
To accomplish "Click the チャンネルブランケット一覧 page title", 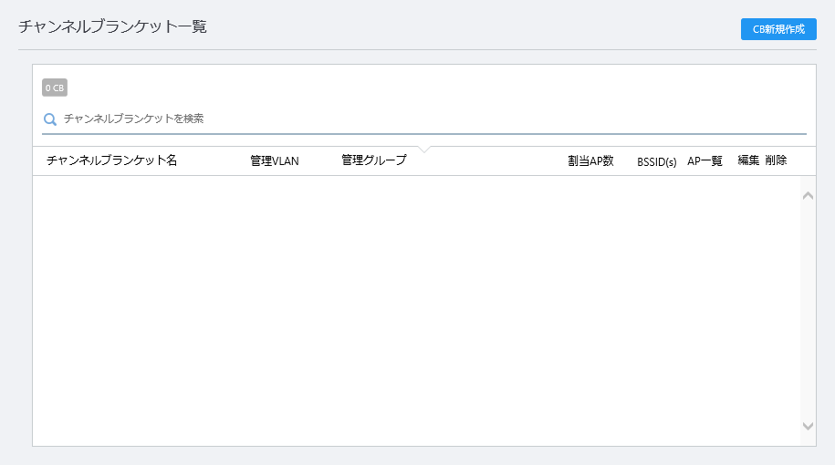I will click(112, 26).
